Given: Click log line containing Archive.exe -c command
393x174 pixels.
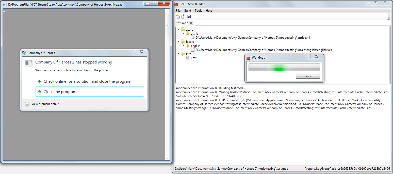Looking at the screenshot, I should click(x=280, y=104).
